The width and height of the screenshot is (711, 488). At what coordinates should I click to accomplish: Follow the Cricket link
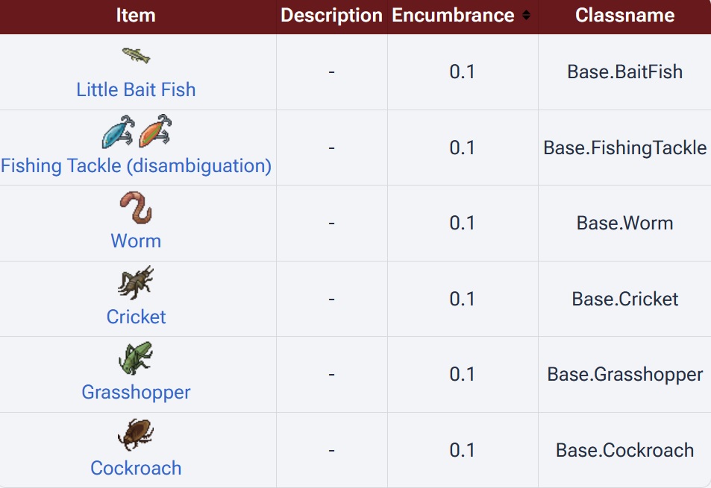(136, 317)
